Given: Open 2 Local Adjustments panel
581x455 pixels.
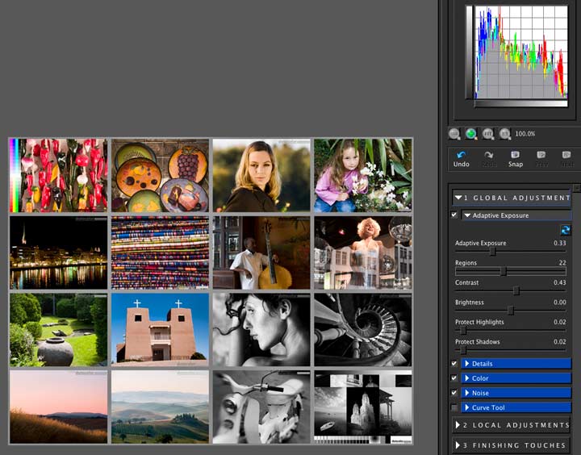Looking at the screenshot, I should point(512,425).
